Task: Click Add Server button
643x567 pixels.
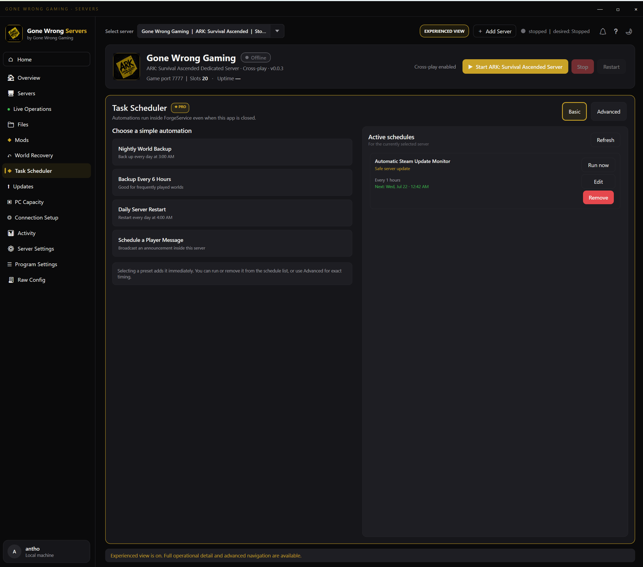Action: 494,31
